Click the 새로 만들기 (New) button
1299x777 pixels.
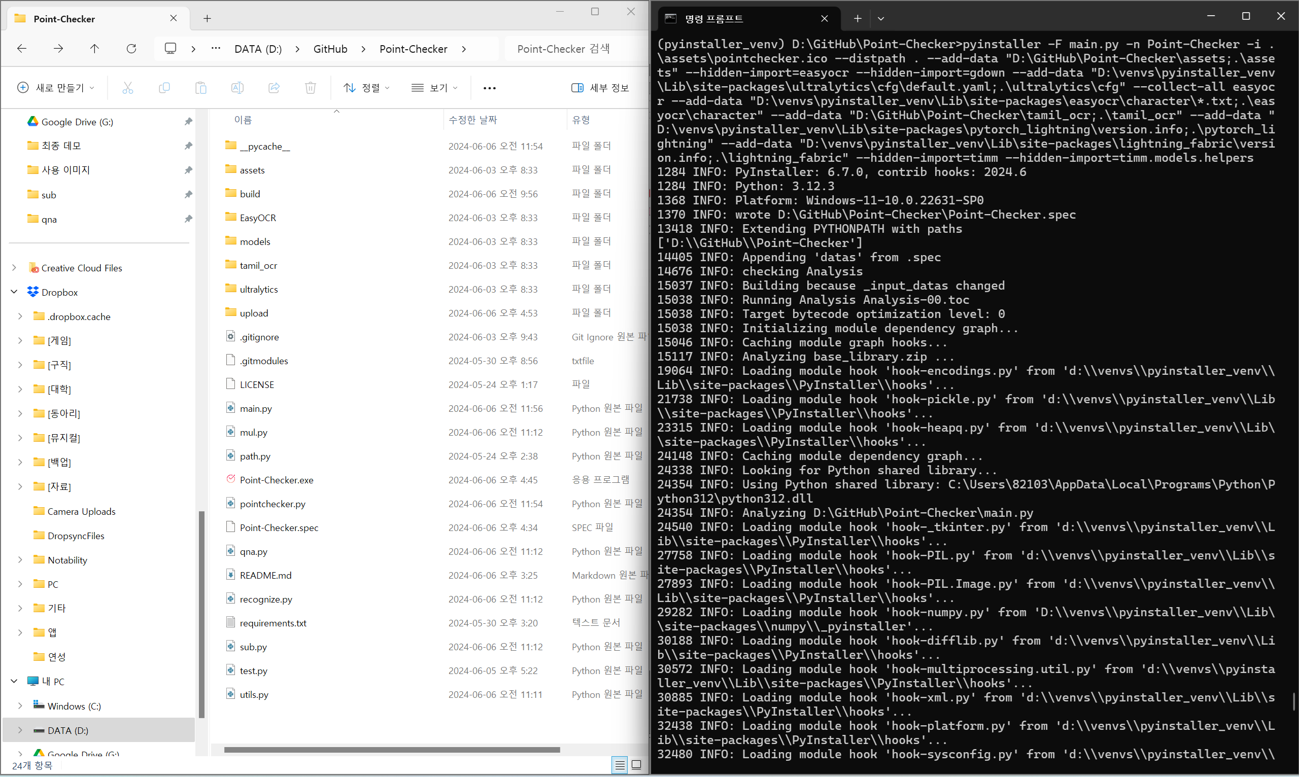(x=55, y=88)
